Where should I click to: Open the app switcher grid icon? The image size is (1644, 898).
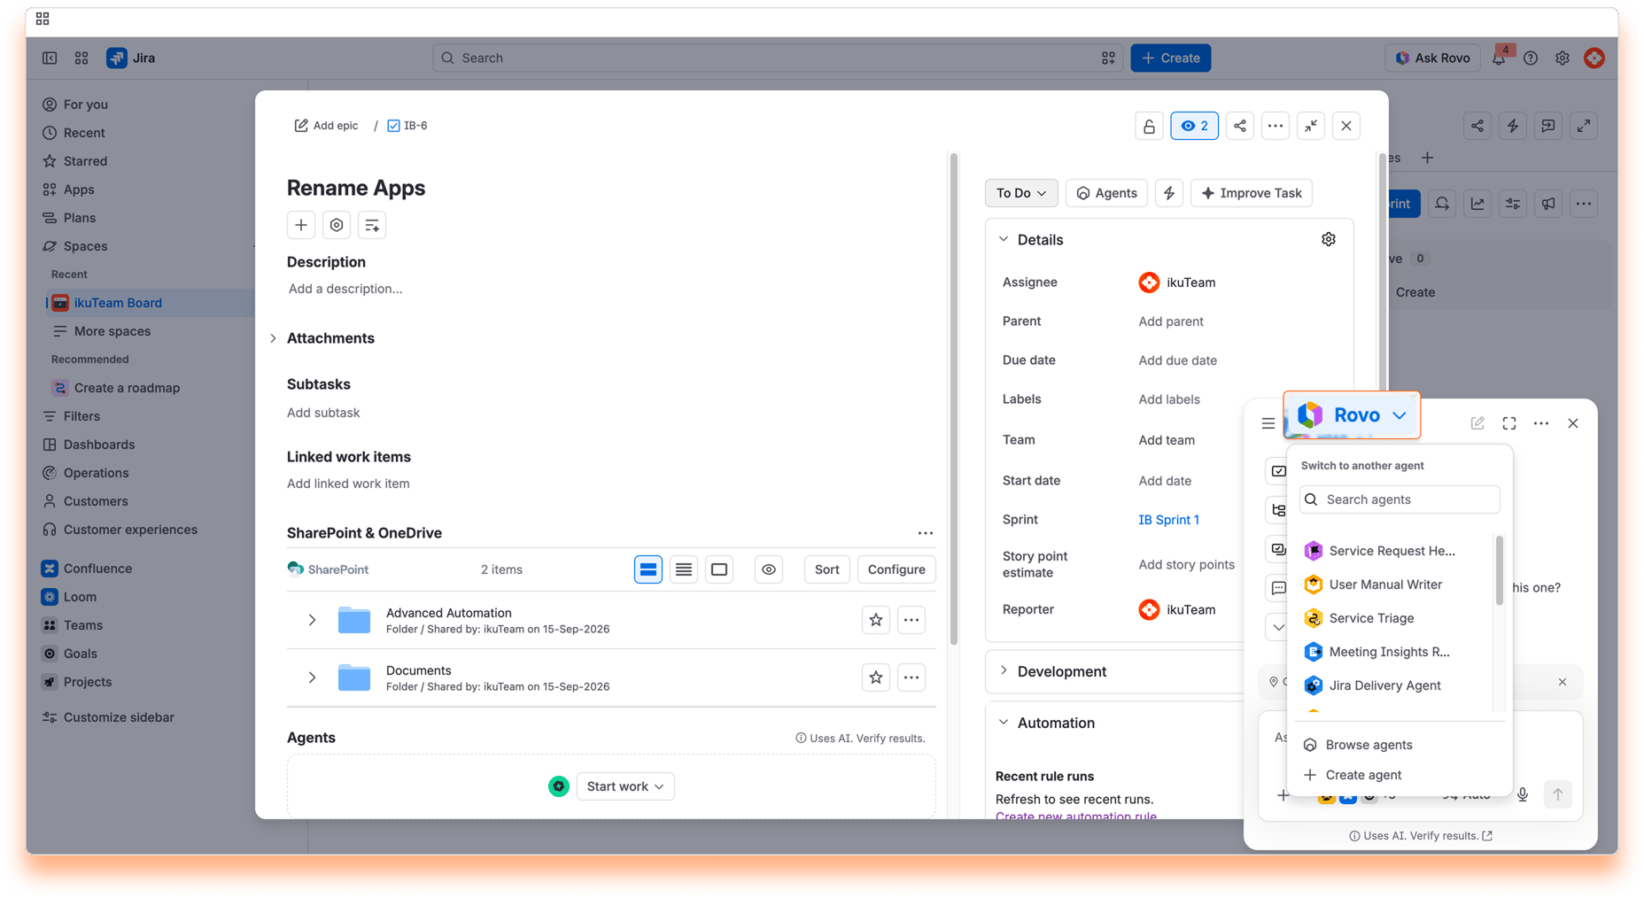[x=81, y=58]
